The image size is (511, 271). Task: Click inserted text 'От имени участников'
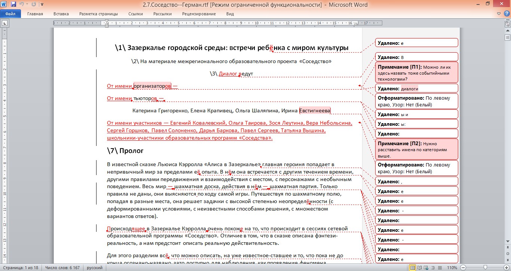pyautogui.click(x=135, y=123)
